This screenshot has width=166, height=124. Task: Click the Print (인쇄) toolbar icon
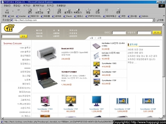click(x=98, y=11)
